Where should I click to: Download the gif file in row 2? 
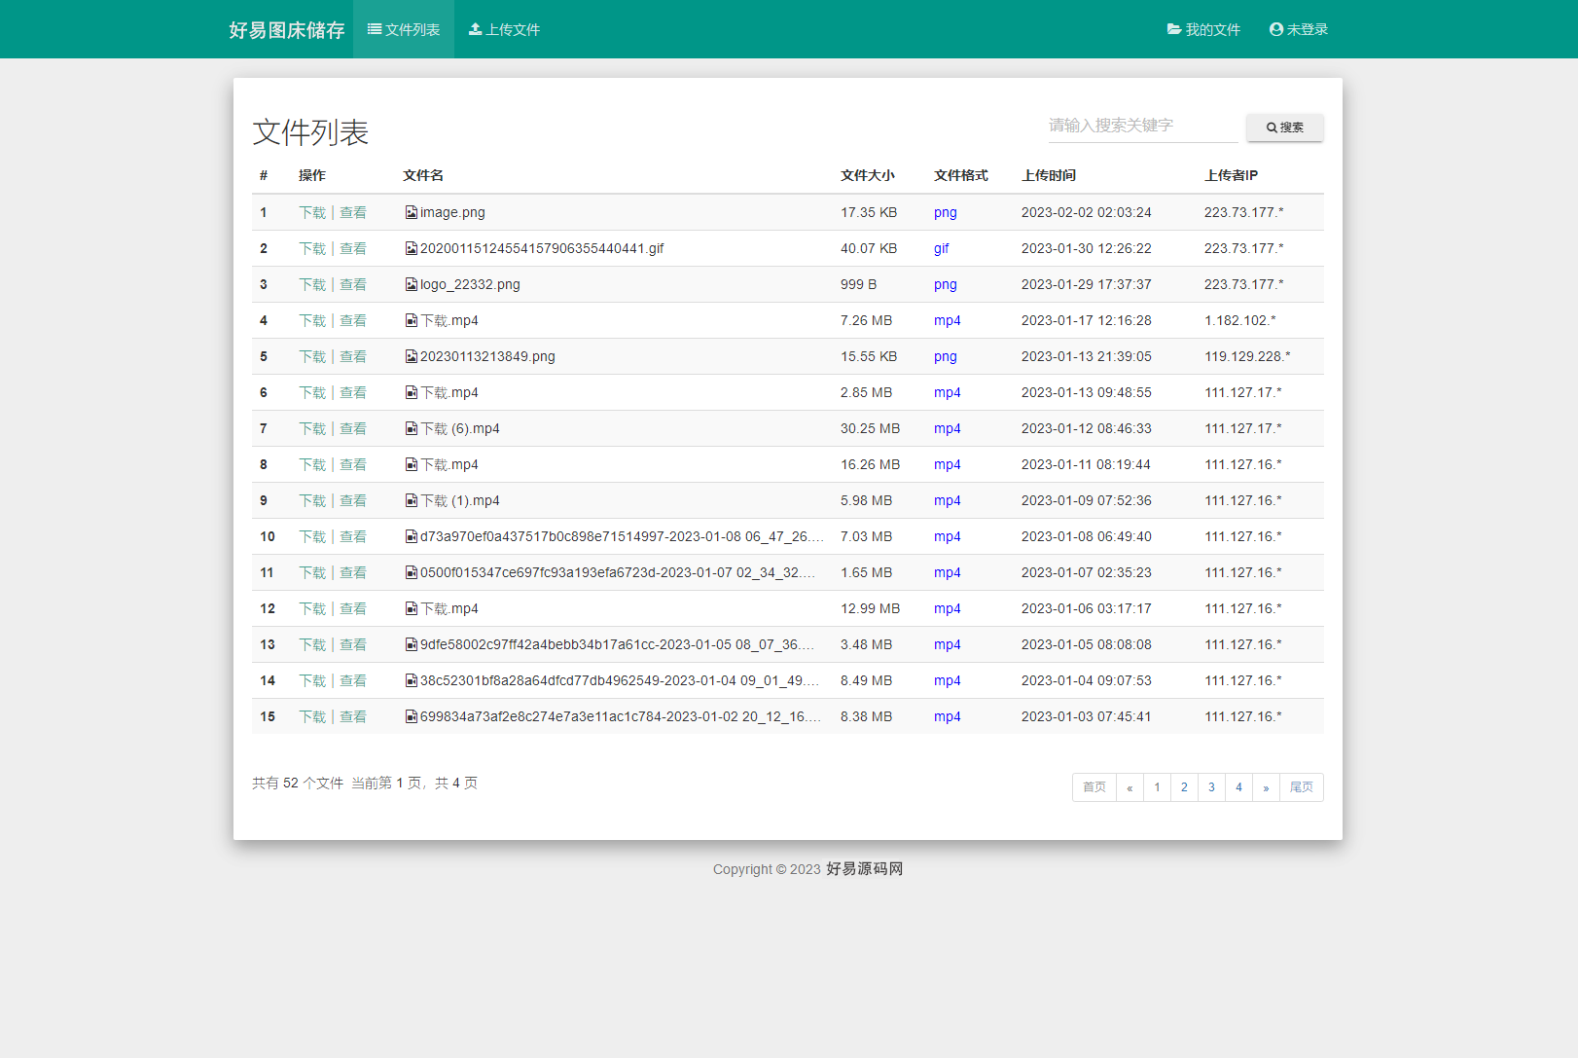point(312,248)
